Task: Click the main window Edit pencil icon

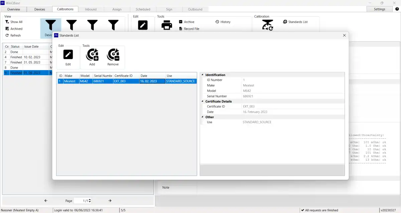Action: [143, 25]
